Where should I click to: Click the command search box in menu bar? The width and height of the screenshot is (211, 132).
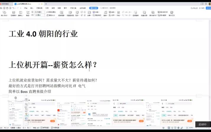point(108,8)
